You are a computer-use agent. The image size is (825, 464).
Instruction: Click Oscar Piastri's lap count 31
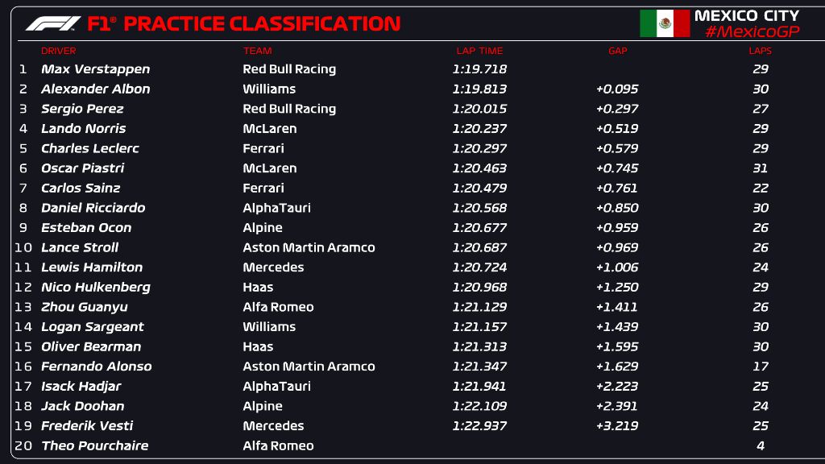[760, 168]
